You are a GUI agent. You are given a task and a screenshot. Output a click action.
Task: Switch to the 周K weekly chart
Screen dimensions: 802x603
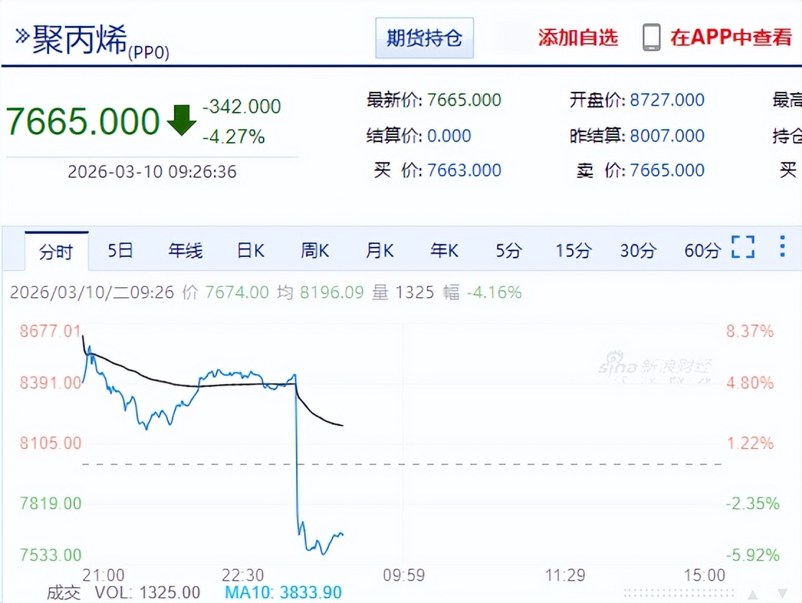315,251
